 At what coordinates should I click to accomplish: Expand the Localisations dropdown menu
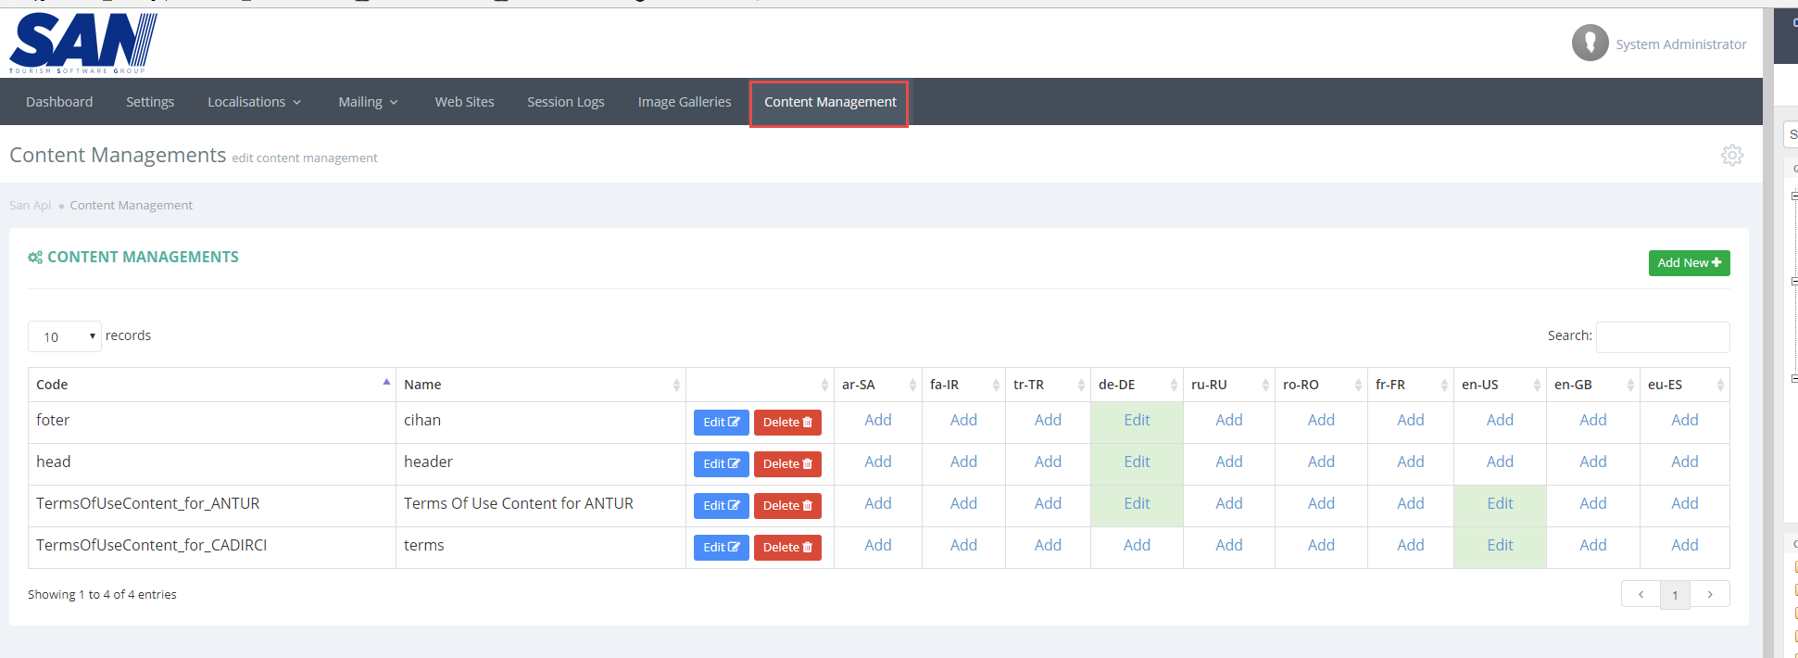tap(255, 102)
